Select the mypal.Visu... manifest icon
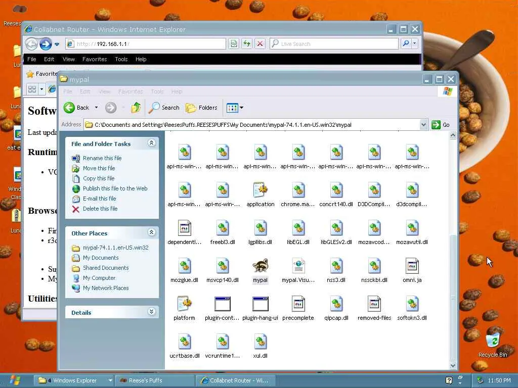518x388 pixels. (x=298, y=266)
